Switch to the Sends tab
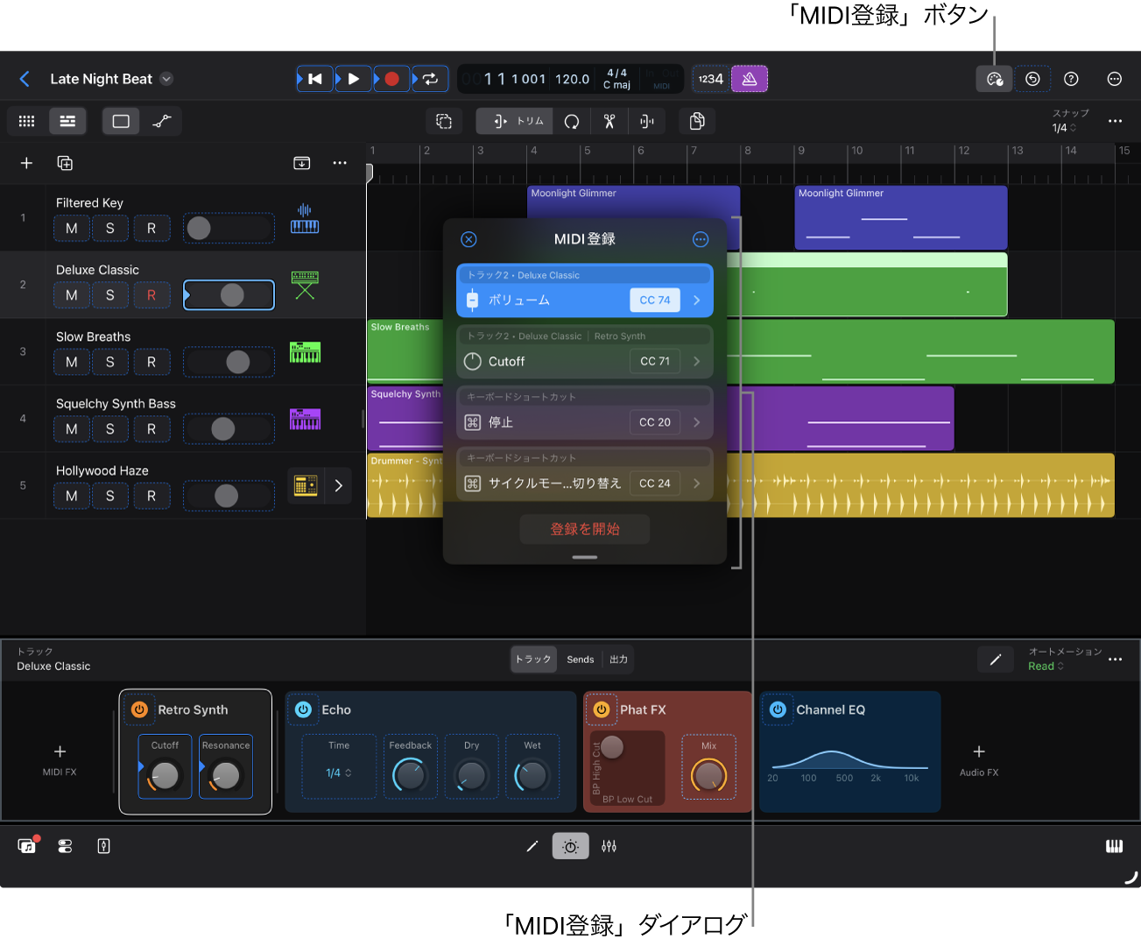The height and width of the screenshot is (939, 1141). pos(580,659)
